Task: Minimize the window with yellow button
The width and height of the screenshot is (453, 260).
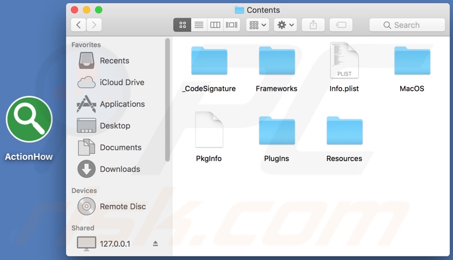Action: pos(87,10)
